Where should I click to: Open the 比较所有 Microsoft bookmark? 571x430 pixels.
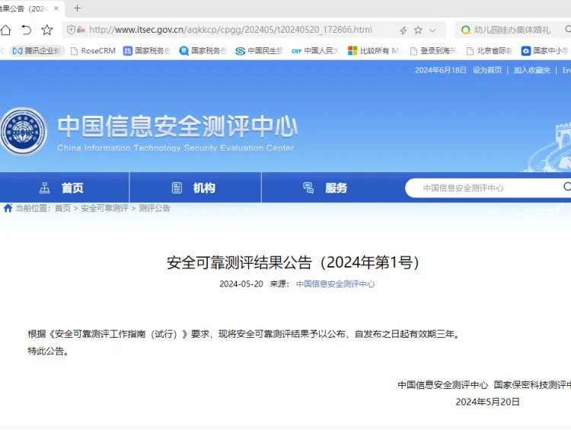coord(373,50)
